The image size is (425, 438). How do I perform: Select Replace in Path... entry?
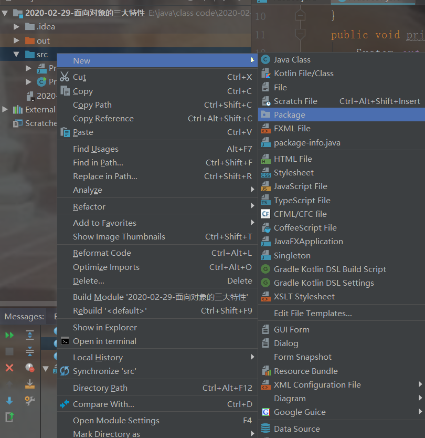pyautogui.click(x=157, y=176)
